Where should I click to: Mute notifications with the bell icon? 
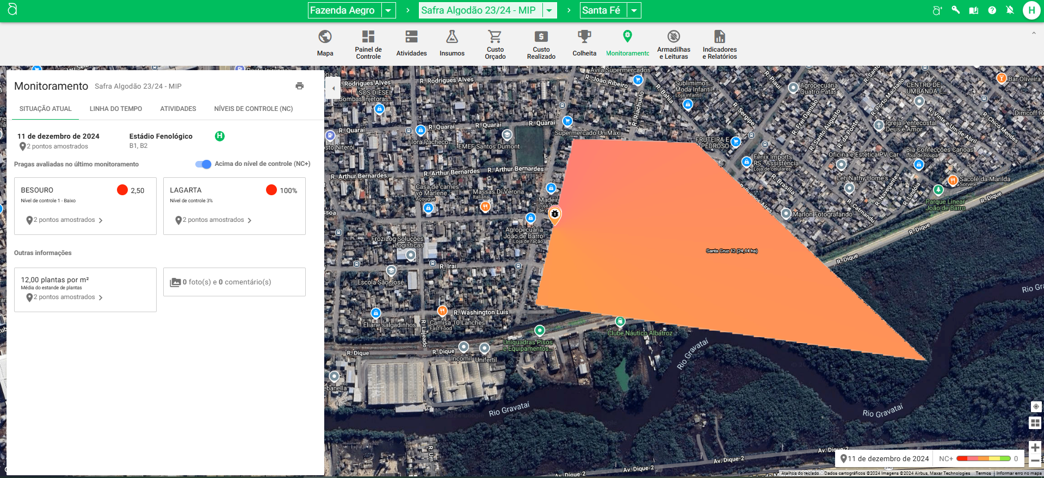coord(1010,10)
